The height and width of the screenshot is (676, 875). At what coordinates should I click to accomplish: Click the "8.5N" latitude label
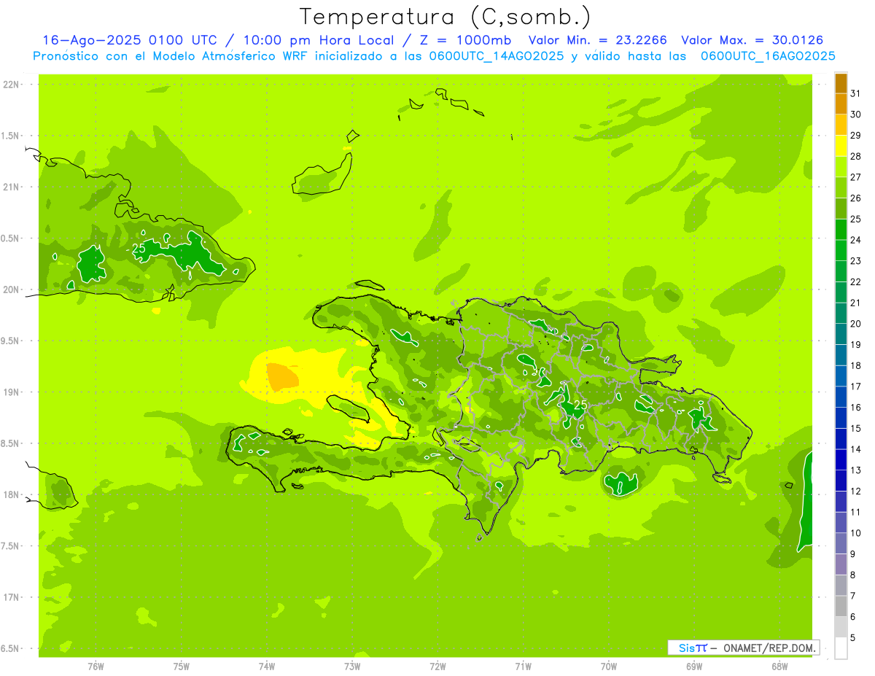click(x=10, y=443)
